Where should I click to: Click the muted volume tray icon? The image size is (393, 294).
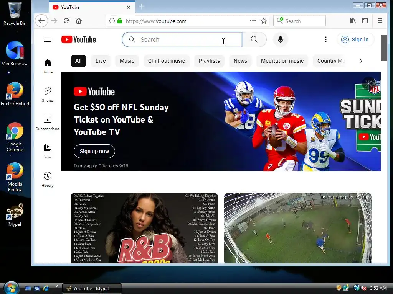364,288
